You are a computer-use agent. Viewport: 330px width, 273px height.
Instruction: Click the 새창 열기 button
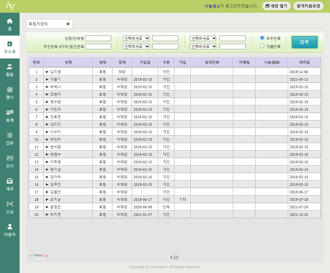click(276, 6)
